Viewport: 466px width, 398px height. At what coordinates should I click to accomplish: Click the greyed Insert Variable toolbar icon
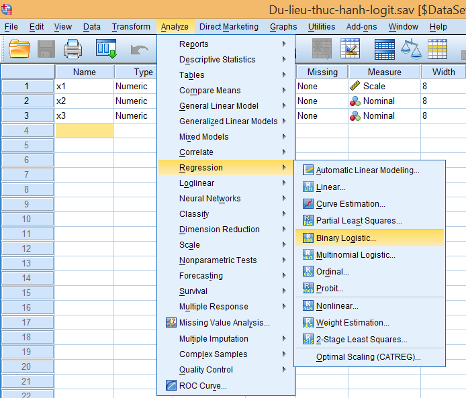click(322, 49)
